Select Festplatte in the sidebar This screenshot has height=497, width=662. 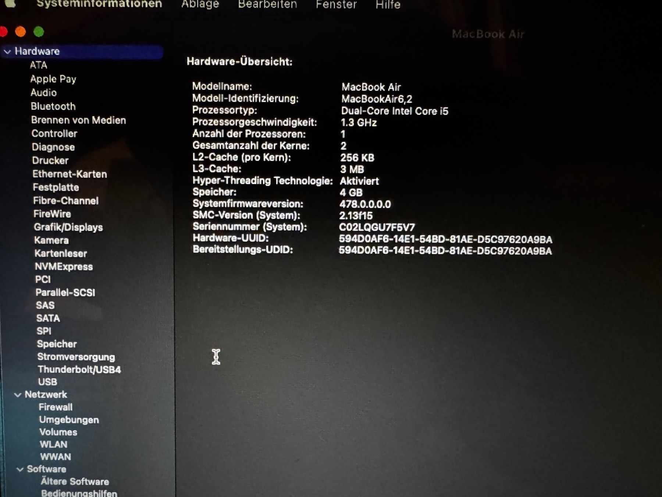56,187
